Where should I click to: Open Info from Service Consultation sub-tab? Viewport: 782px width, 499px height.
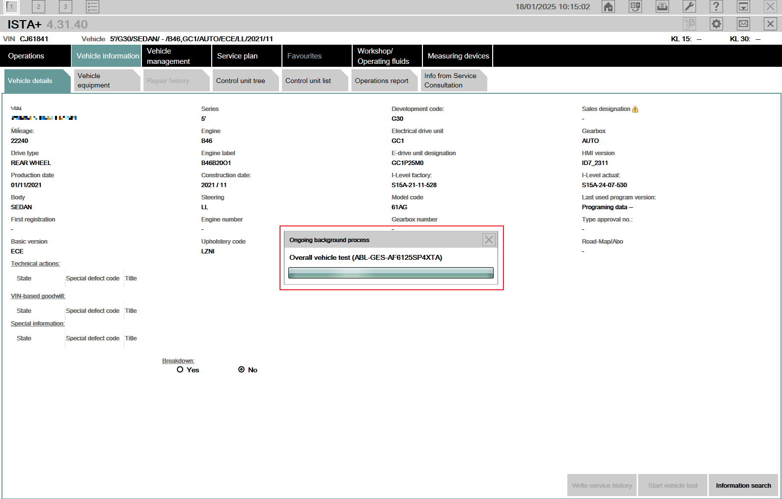(454, 81)
